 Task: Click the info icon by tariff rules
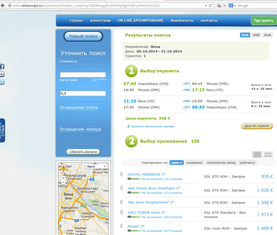(x=128, y=126)
